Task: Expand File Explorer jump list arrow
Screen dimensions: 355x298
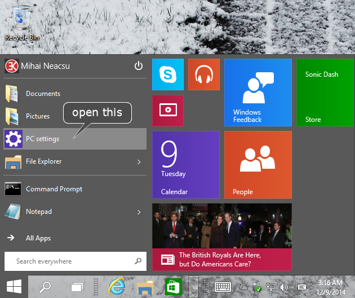Action: 139,162
